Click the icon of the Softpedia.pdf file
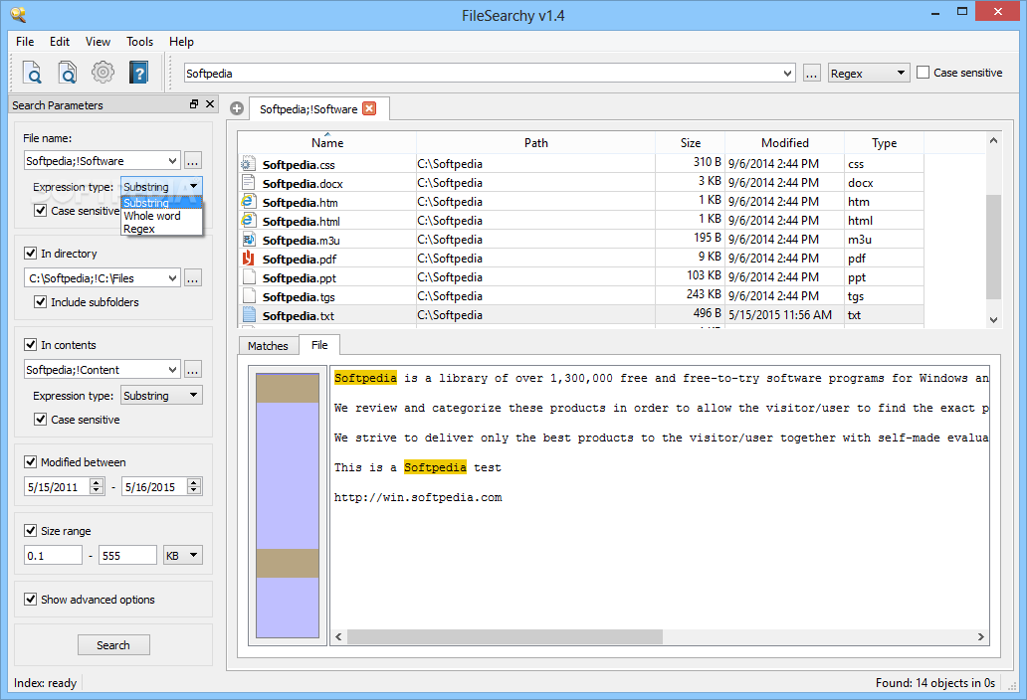This screenshot has width=1027, height=700. (x=248, y=259)
